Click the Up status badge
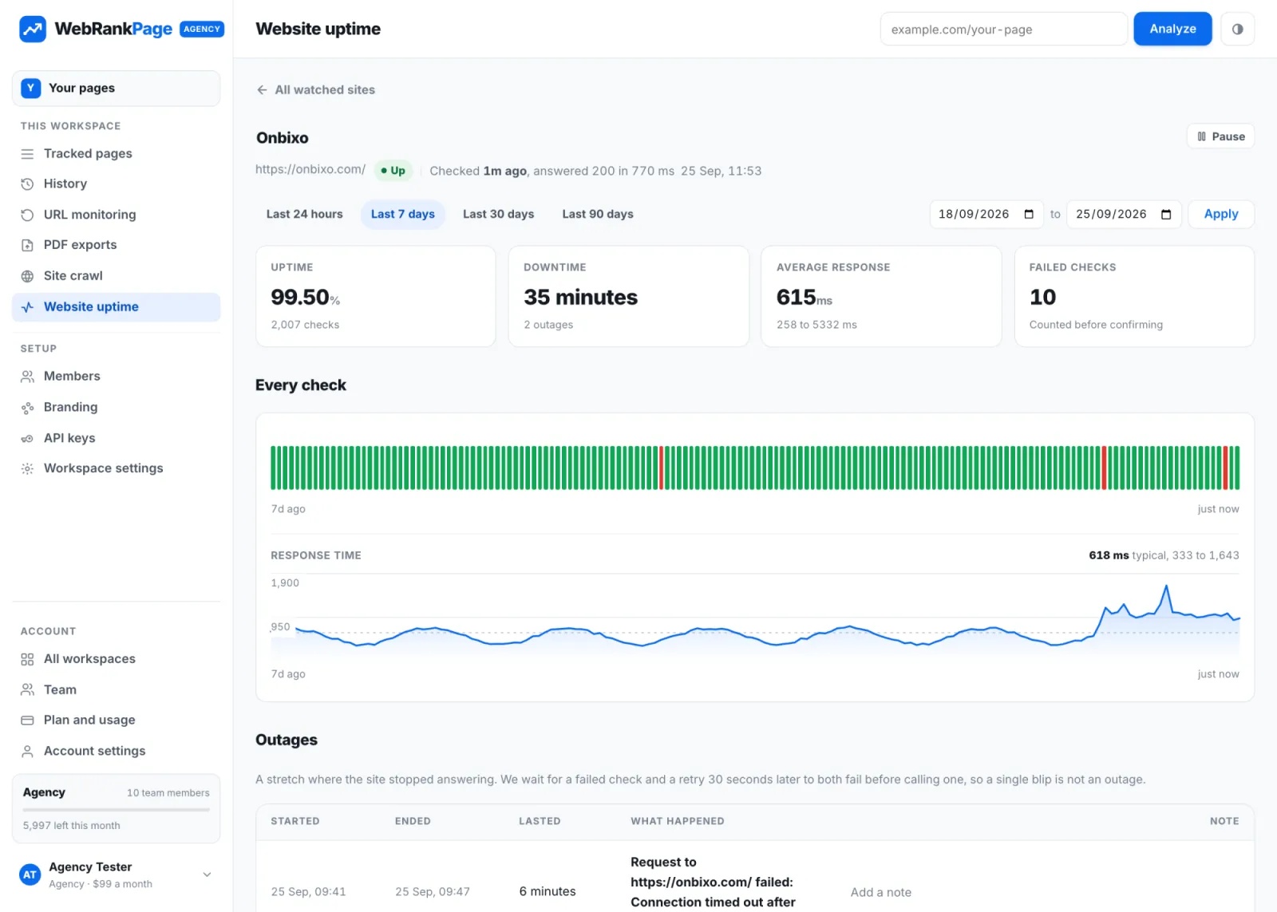 click(393, 170)
